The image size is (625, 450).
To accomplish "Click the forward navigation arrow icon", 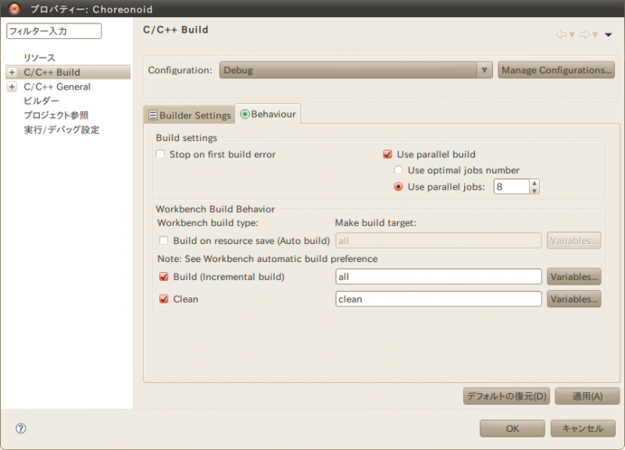I will [584, 35].
